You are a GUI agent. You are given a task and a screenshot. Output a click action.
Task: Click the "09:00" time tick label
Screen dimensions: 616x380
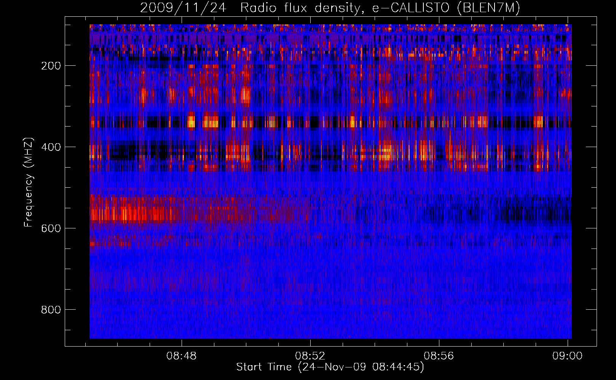[568, 356]
